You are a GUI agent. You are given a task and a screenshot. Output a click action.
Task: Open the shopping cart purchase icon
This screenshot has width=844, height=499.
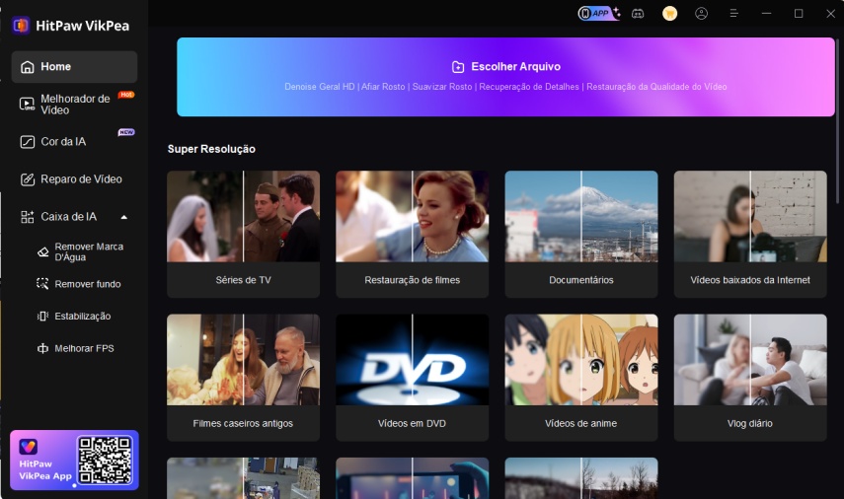tap(669, 14)
